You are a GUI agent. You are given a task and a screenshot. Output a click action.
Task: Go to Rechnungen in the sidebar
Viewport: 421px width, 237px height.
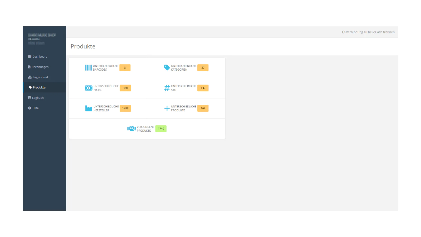tap(40, 67)
